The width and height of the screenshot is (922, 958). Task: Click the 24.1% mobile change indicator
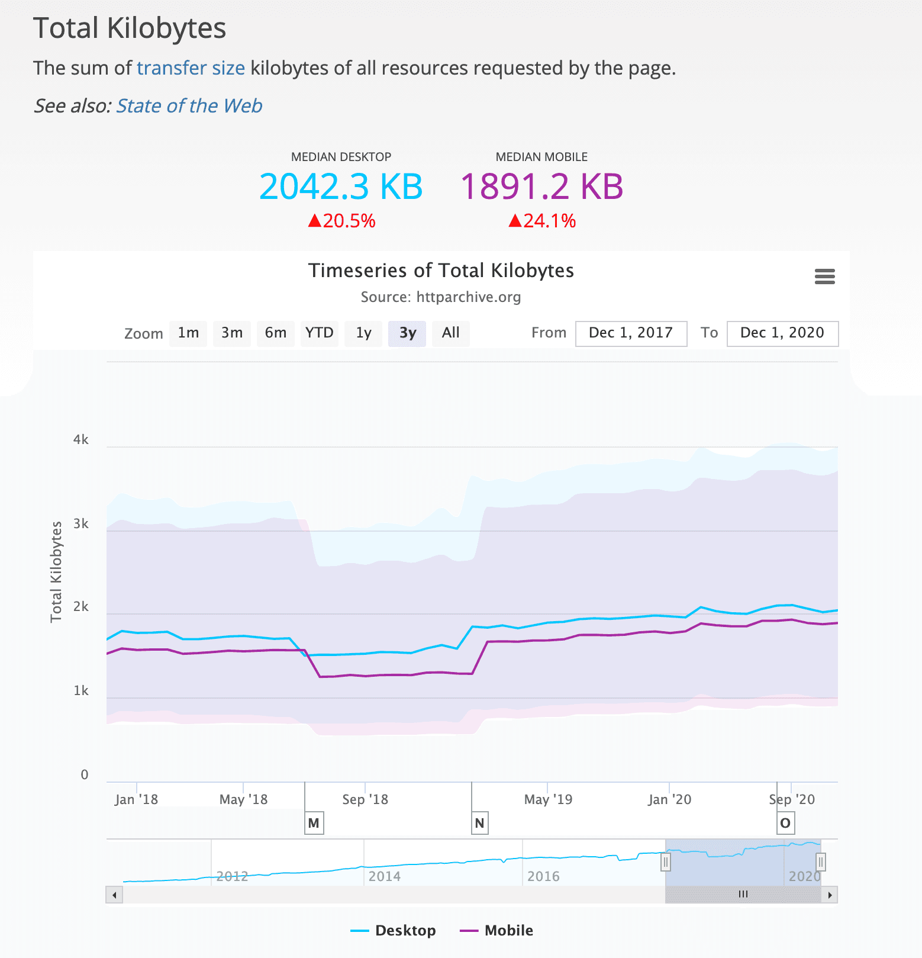click(542, 221)
